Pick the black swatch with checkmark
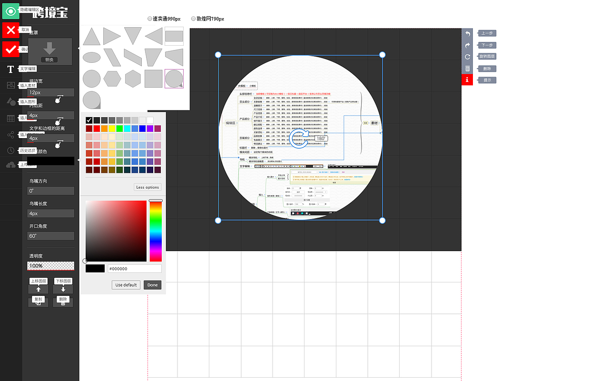Screen dimensions: 609x381 pyautogui.click(x=89, y=120)
